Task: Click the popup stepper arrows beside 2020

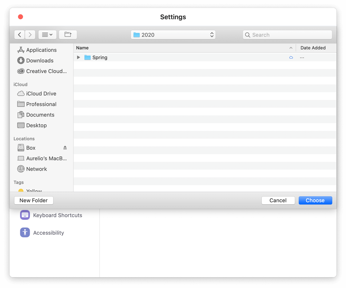Action: [x=212, y=35]
